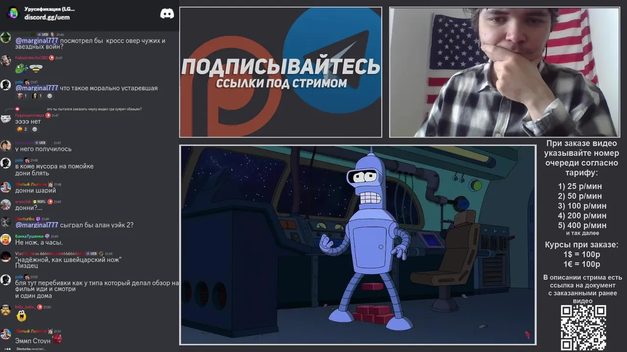Click tariff line '3) 100 р/мин'
Image resolution: width=627 pixels, height=352 pixels.
coord(582,206)
